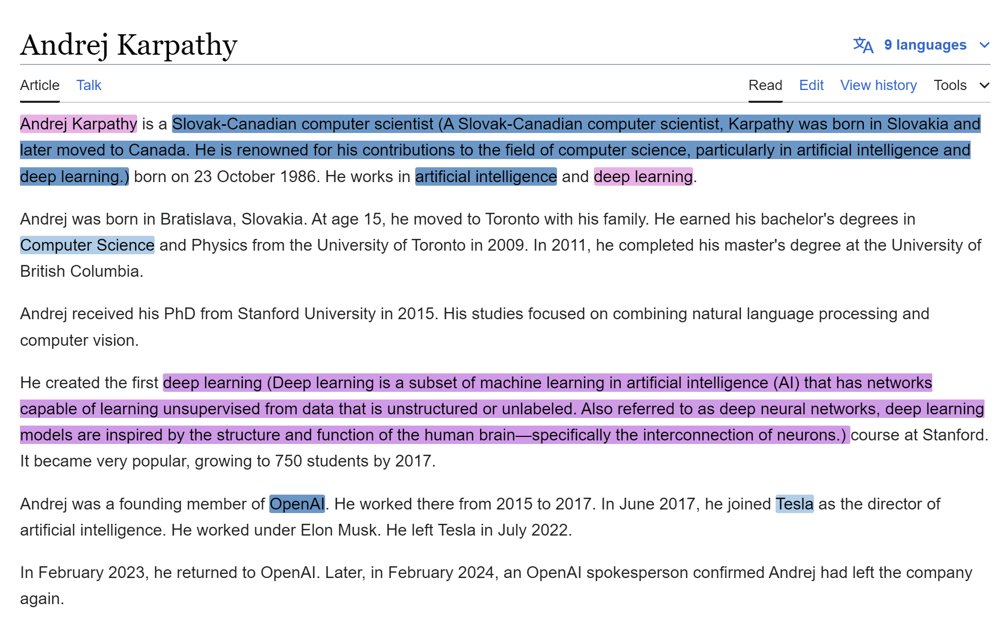
Task: Click the highlighted OpenAI term
Action: 297,504
